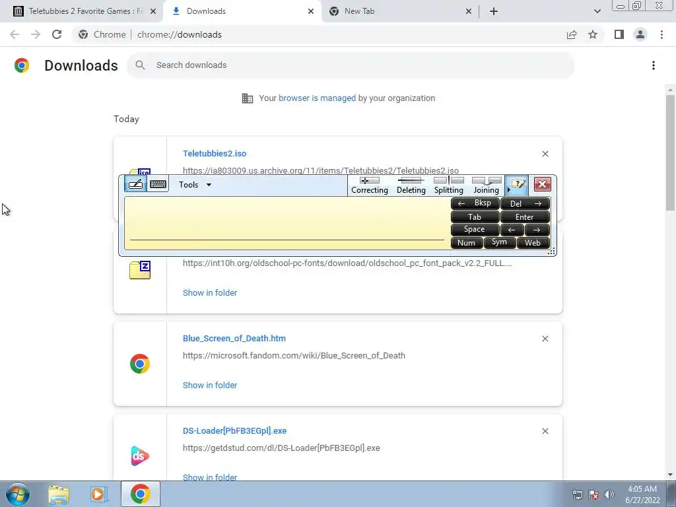
Task: Remove Blue_Screen_of_Death.htm from list
Action: 545,339
